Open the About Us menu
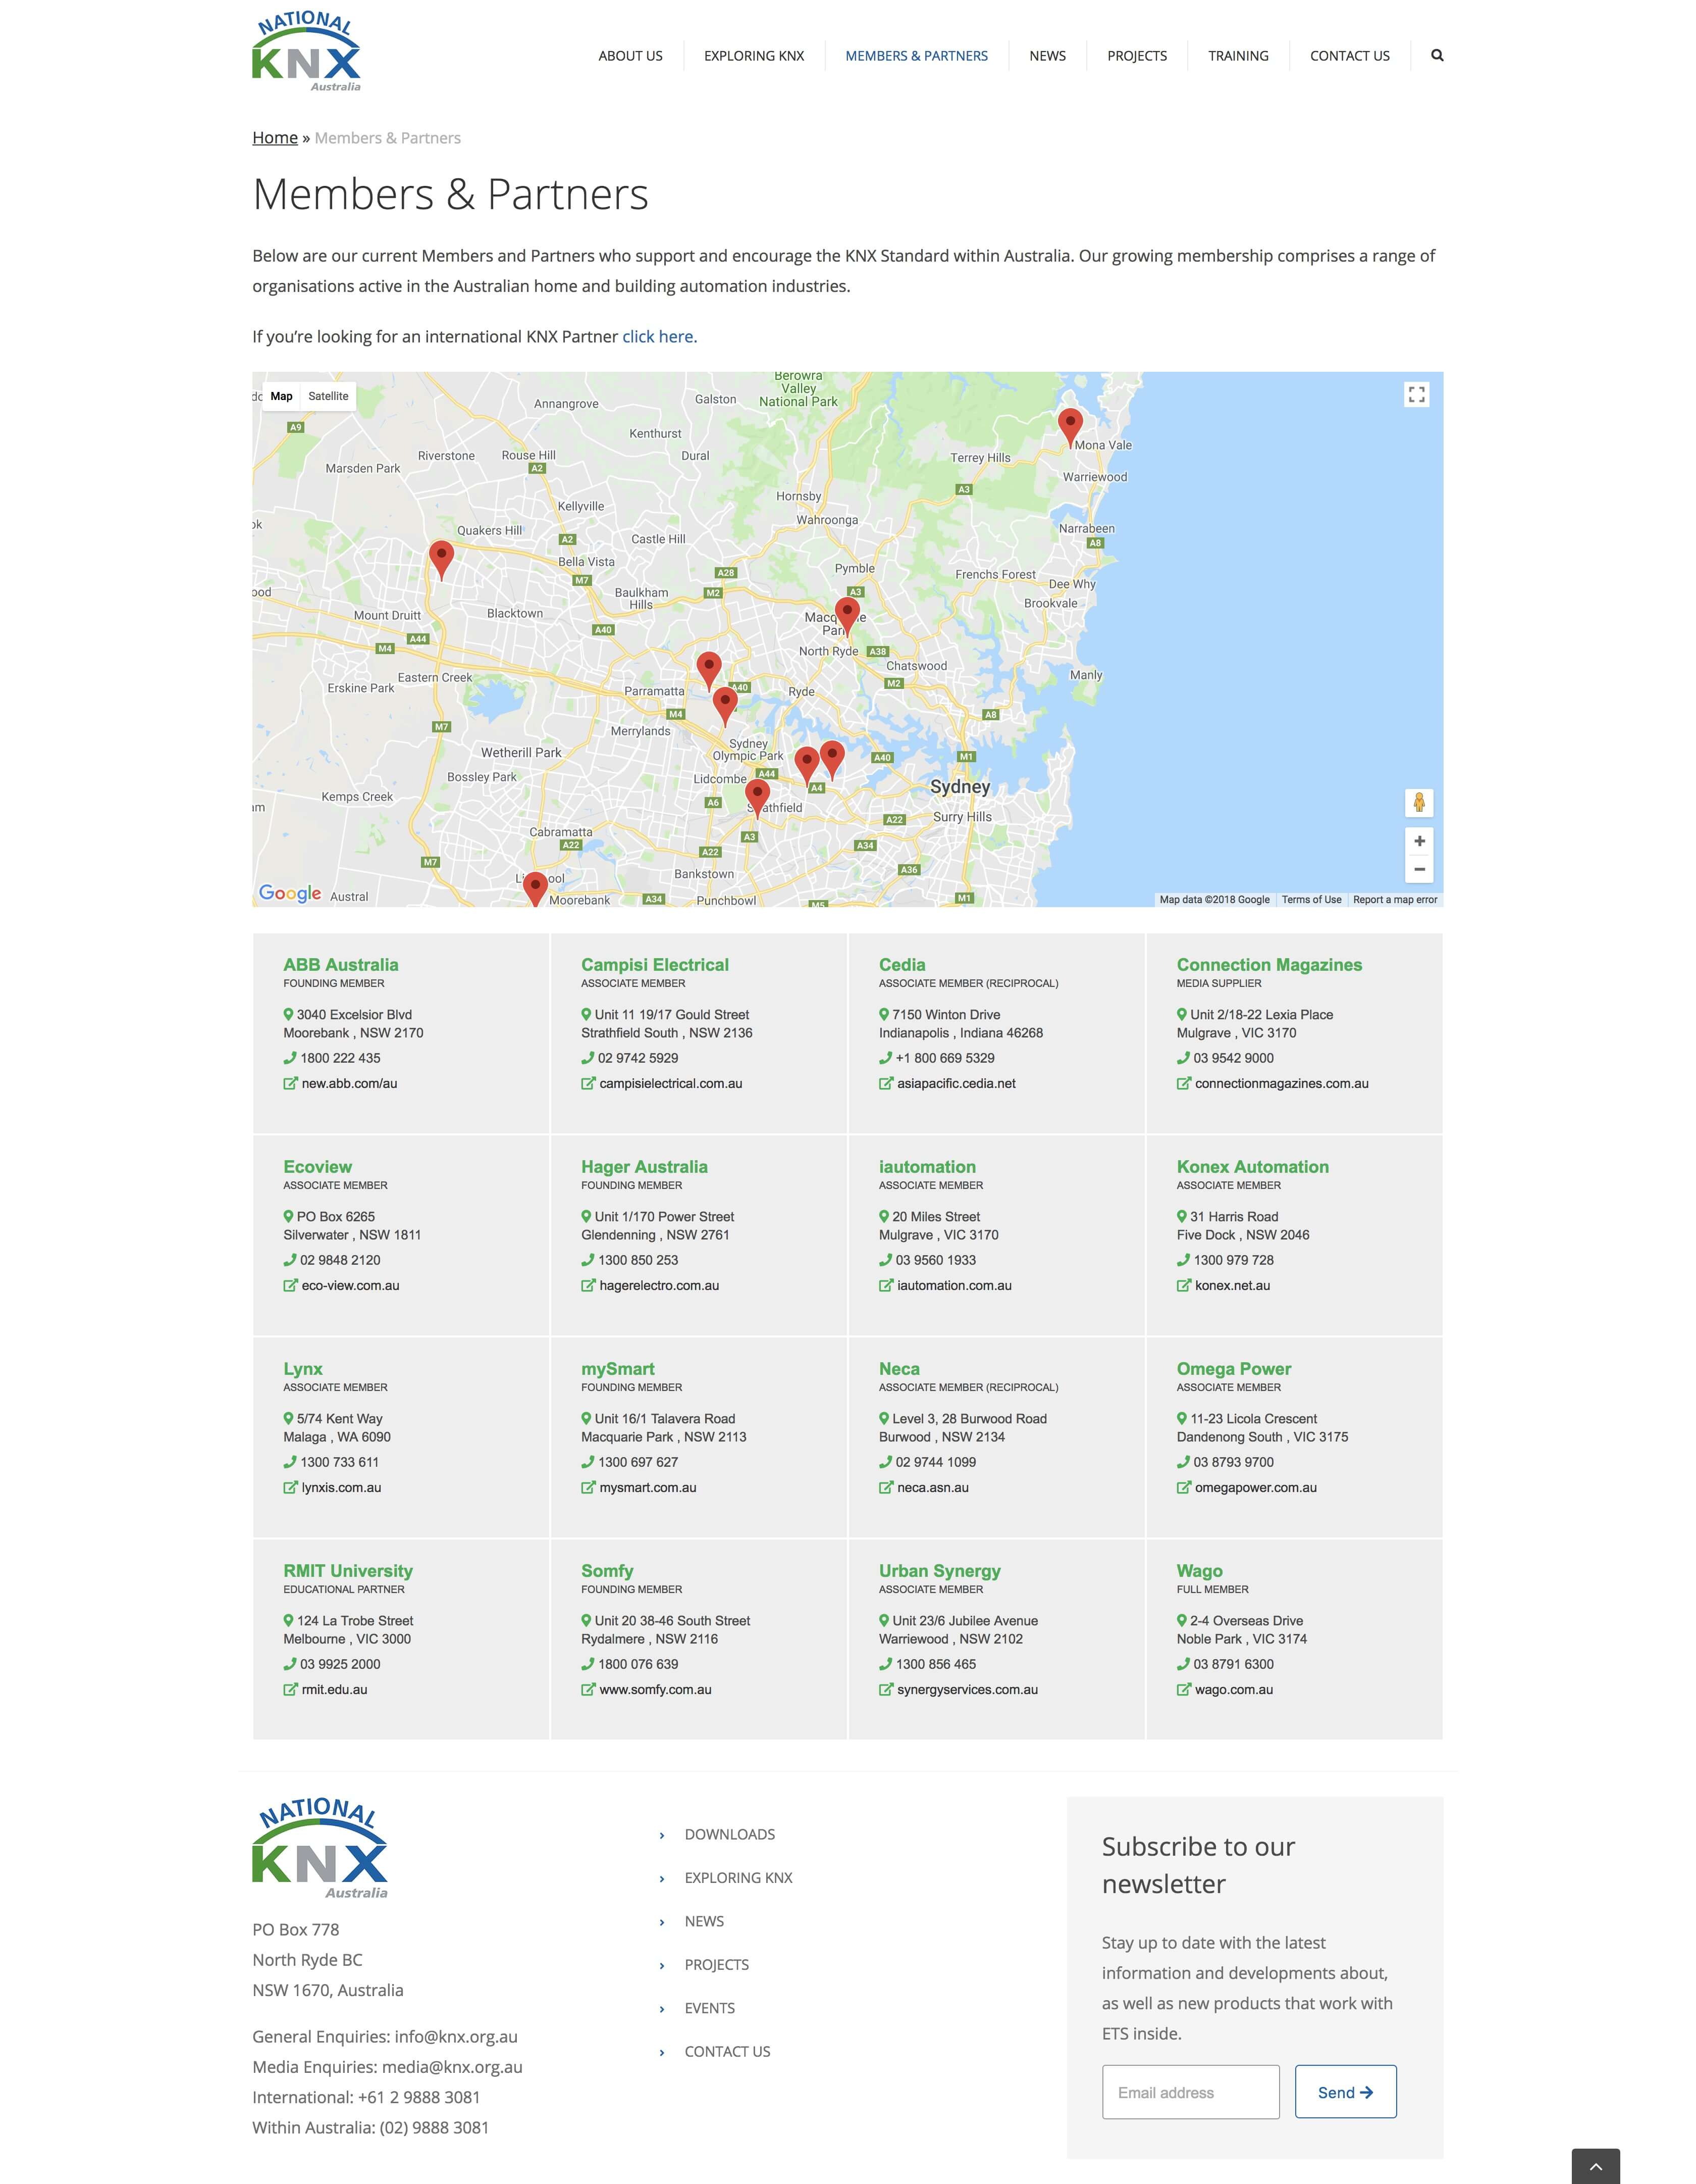 coord(630,56)
